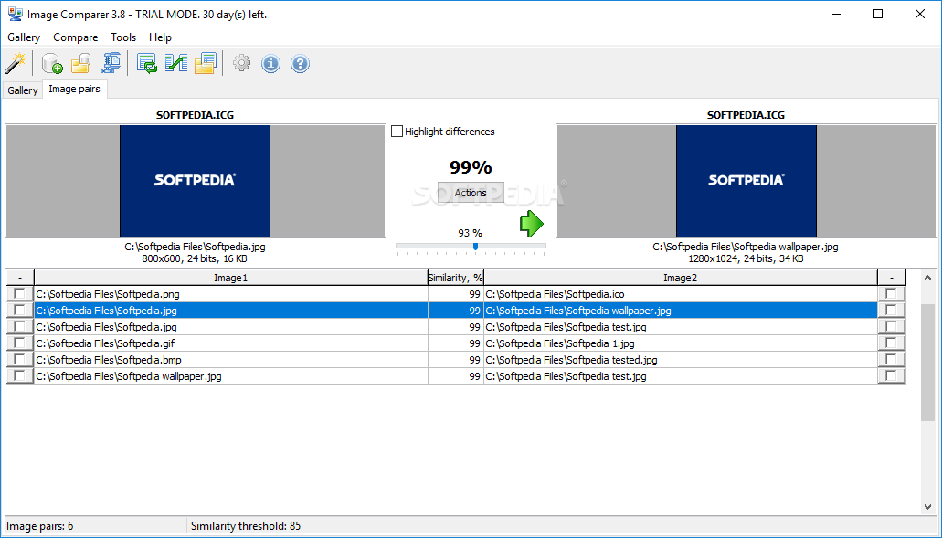Image resolution: width=942 pixels, height=538 pixels.
Task: Click the 93 % similarity slider handle
Action: (476, 247)
